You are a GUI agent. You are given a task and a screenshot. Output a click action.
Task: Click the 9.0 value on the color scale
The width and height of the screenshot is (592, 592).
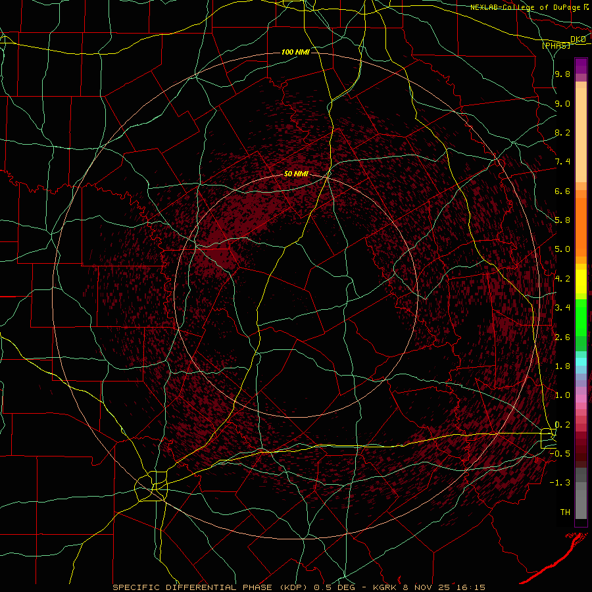[x=562, y=103]
